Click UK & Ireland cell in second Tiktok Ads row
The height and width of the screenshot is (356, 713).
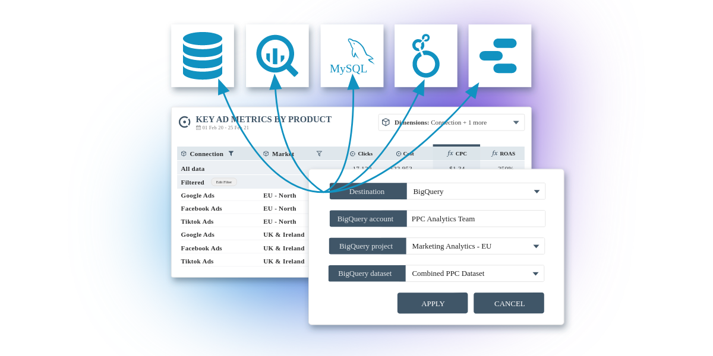(x=284, y=261)
